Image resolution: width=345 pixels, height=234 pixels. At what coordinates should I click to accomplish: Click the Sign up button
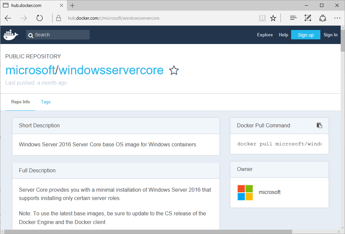click(306, 35)
